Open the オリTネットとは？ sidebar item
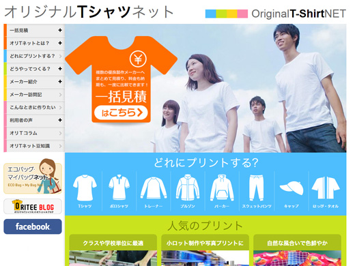 pyautogui.click(x=34, y=43)
